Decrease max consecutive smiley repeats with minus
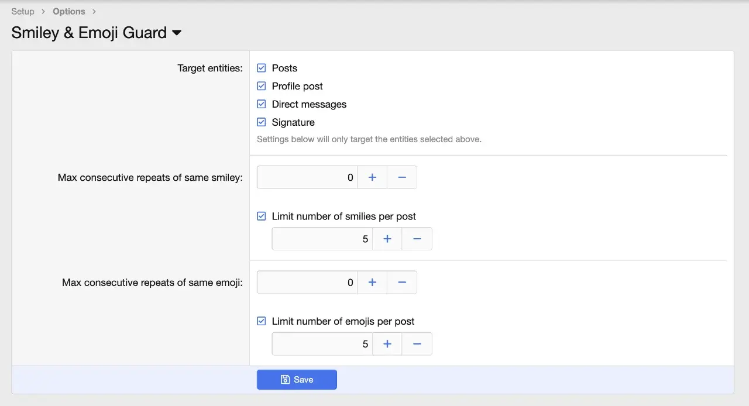Viewport: 749px width, 406px height. tap(402, 177)
